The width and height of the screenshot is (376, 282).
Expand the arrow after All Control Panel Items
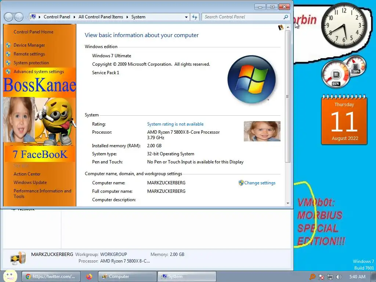tap(127, 17)
